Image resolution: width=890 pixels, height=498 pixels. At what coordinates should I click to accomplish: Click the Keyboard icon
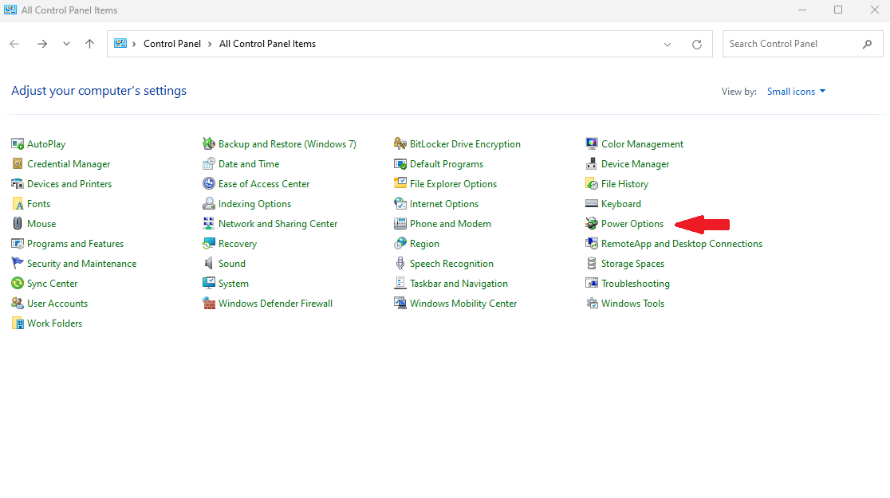[x=592, y=204]
